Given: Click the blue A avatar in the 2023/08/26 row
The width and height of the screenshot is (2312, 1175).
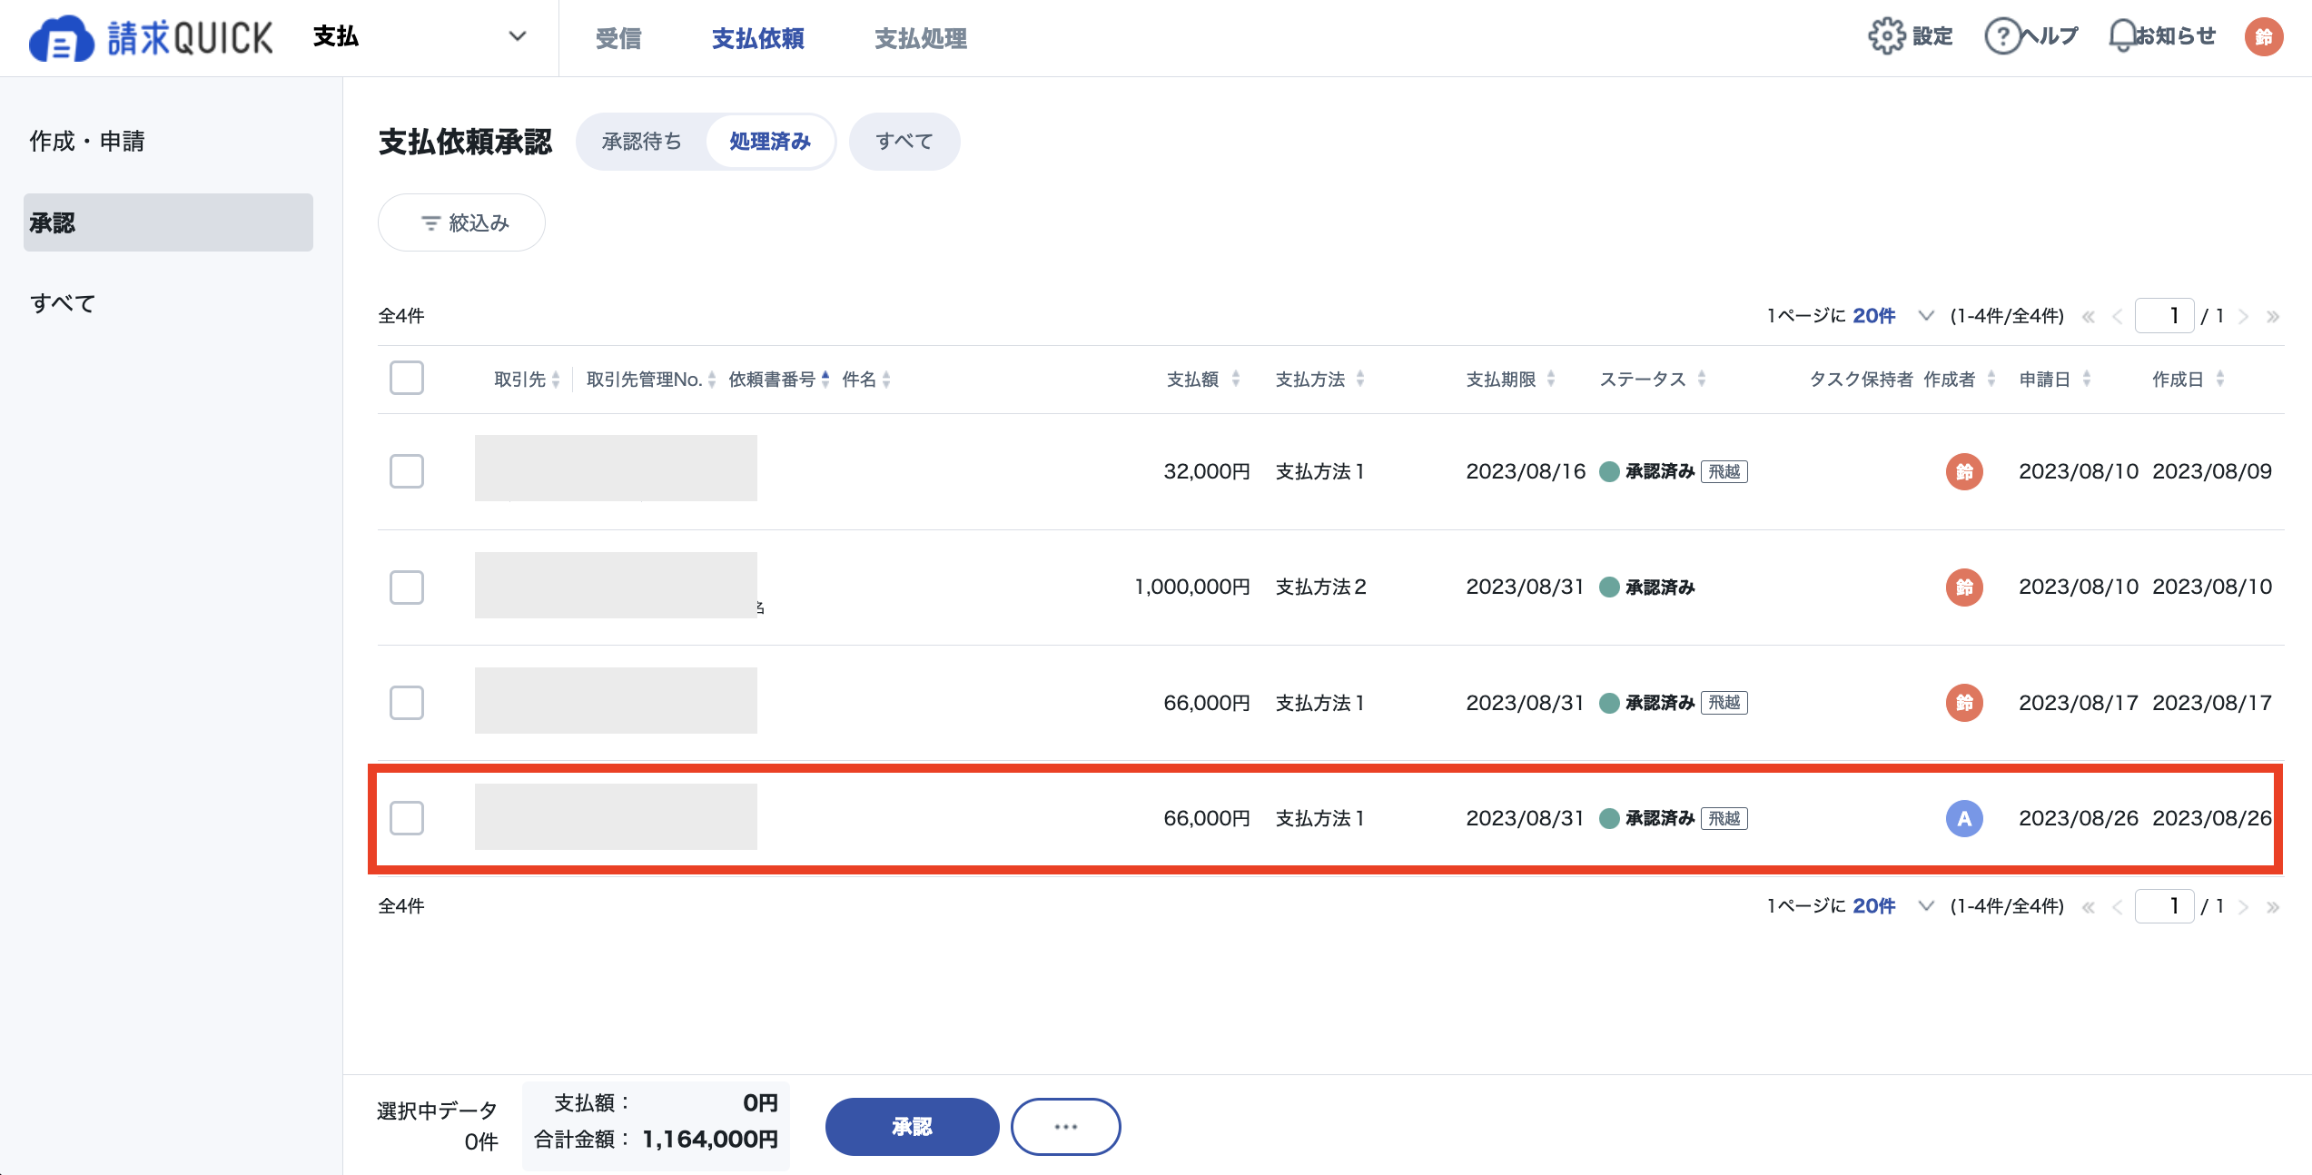Looking at the screenshot, I should [x=1964, y=818].
